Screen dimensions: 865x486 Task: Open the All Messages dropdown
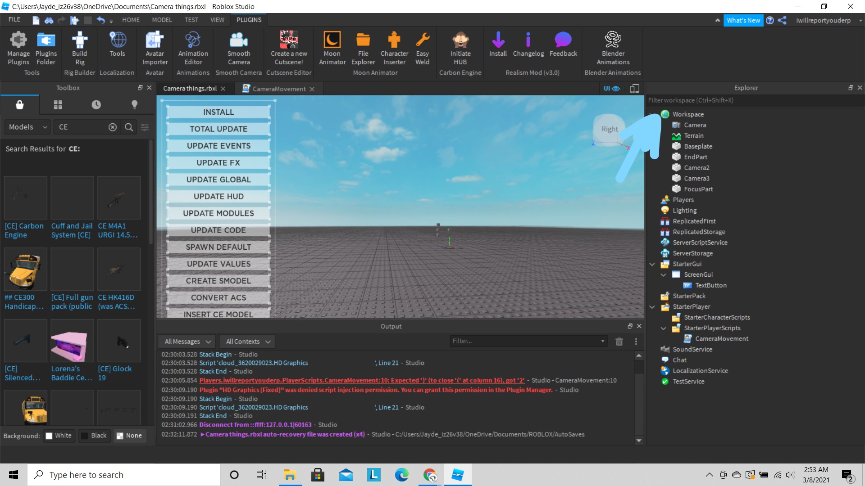click(187, 342)
